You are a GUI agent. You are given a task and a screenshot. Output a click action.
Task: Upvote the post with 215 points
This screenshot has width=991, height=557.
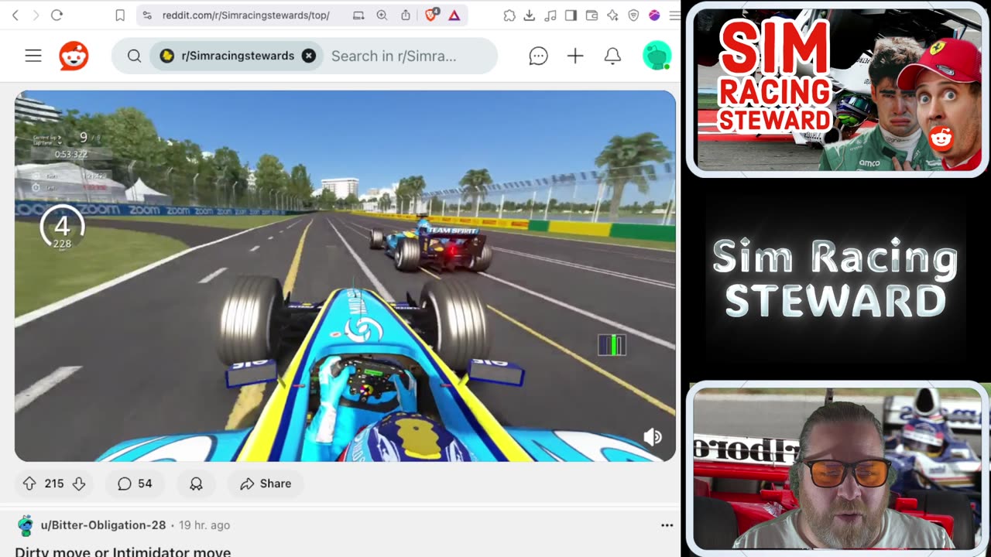coord(29,484)
